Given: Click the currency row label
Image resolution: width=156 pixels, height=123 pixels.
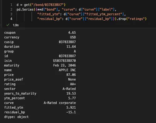Looking at the screenshot, I should (12, 37).
